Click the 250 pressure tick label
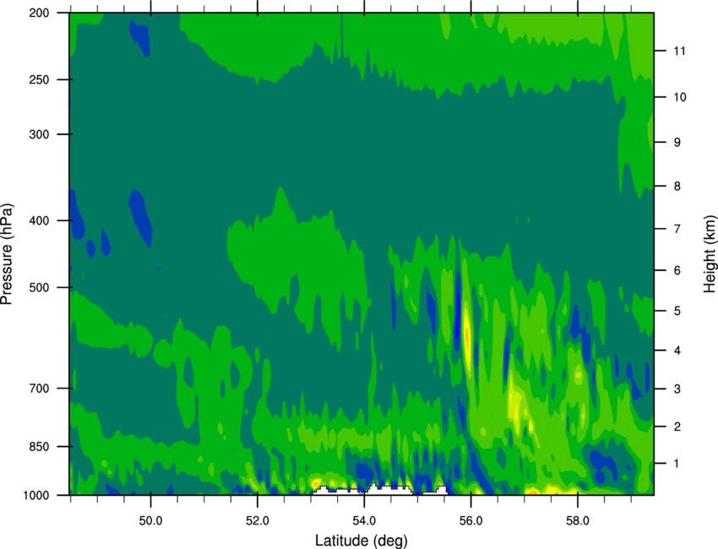The image size is (718, 549). tap(39, 79)
